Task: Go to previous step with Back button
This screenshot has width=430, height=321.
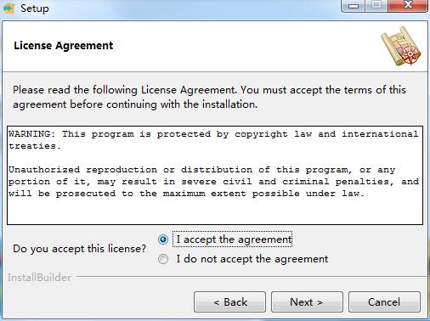Action: 229,302
